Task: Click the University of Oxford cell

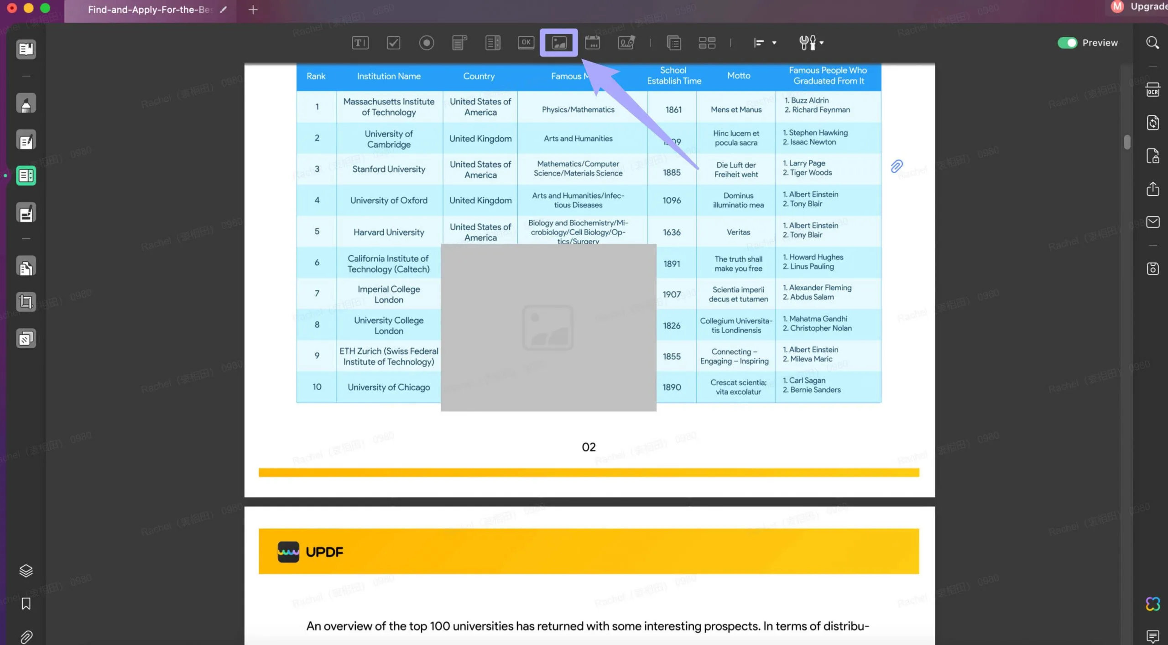Action: [389, 200]
